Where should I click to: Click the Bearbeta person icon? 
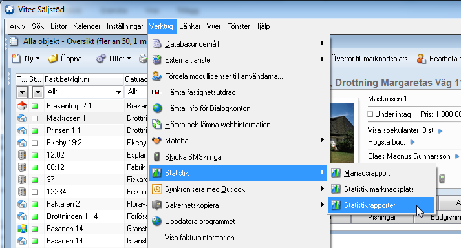(422, 59)
